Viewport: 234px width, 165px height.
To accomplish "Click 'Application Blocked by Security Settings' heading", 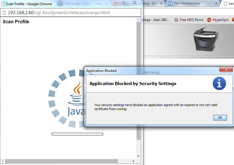I will tap(133, 84).
